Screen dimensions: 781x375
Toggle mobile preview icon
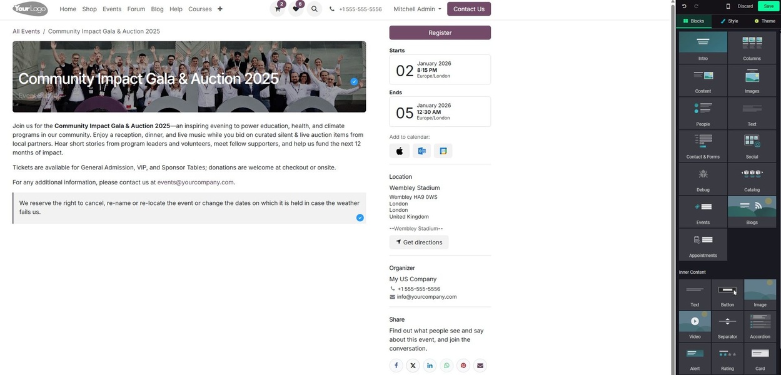(728, 6)
